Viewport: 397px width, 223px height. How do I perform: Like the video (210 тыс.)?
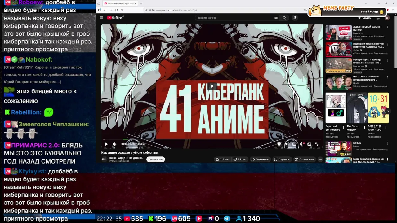click(222, 159)
